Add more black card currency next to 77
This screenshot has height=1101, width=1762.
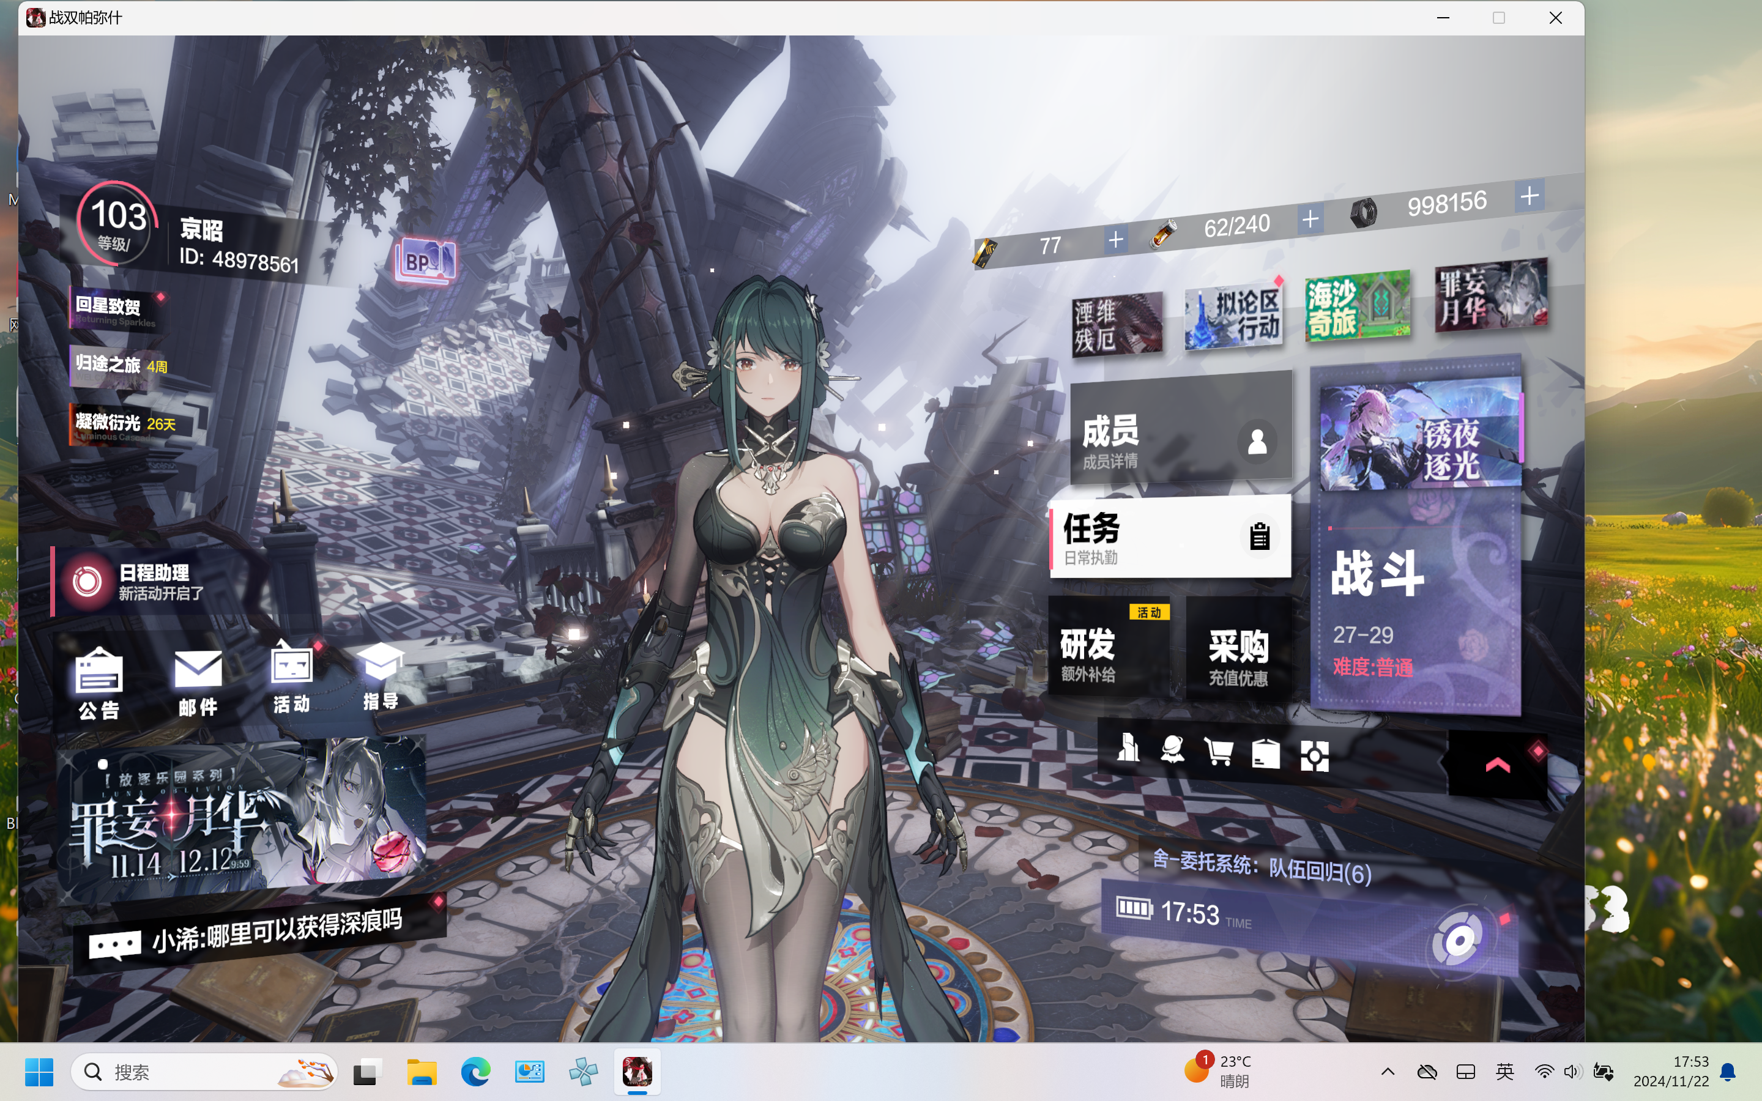1115,240
